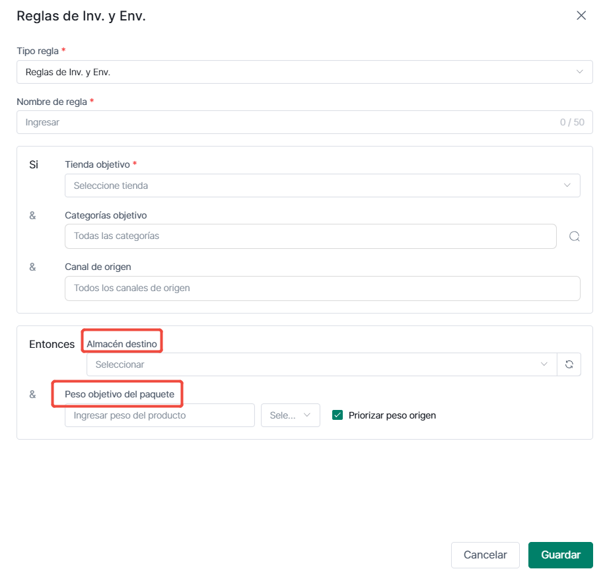Click Guardar to save the rule
The image size is (605, 573).
coord(560,555)
